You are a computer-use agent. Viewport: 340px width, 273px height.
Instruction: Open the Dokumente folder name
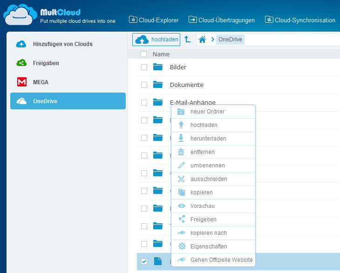[x=187, y=85]
